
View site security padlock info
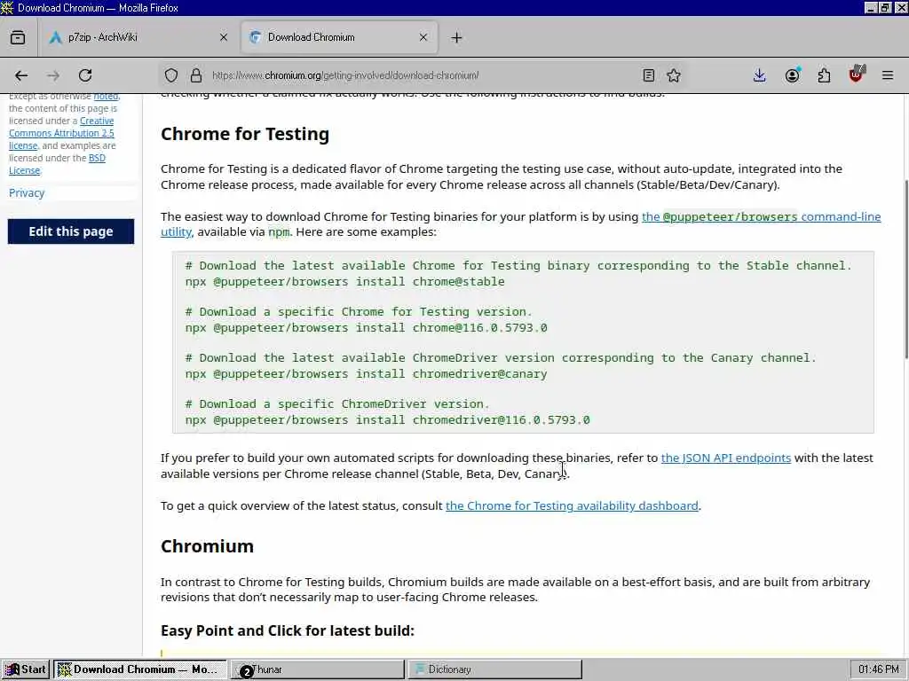click(196, 75)
